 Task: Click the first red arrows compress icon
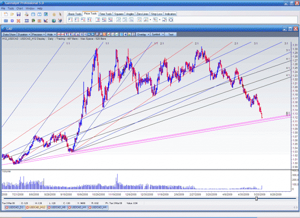point(59,34)
